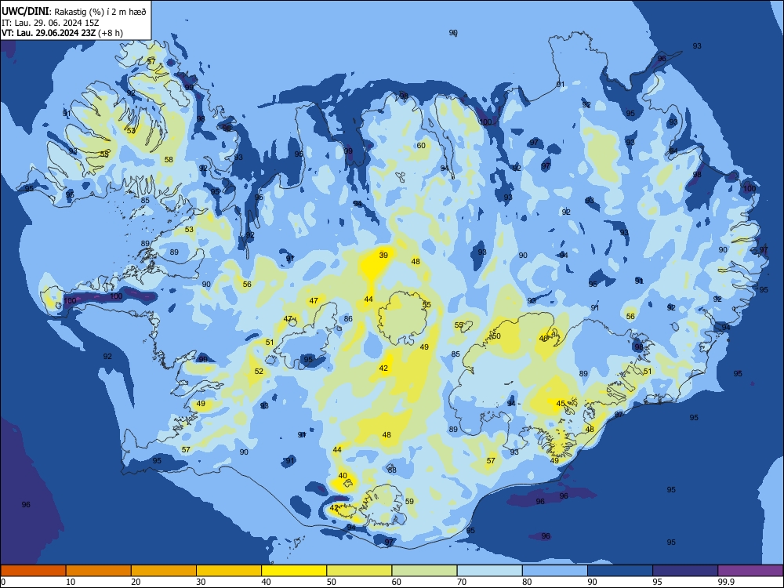Viewport: 784px width, 588px height.
Task: Click the '58' humidity value on the map
Action: pos(169,159)
